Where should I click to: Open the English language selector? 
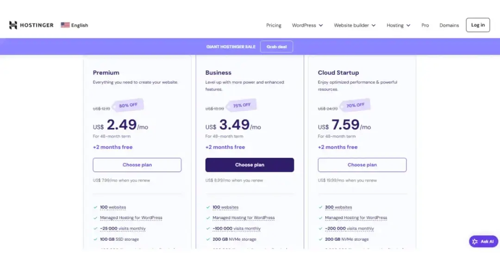pos(74,25)
